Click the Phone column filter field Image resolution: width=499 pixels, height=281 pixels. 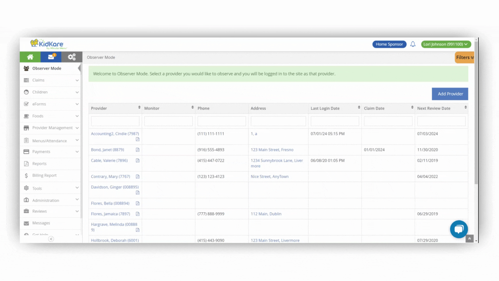point(221,121)
